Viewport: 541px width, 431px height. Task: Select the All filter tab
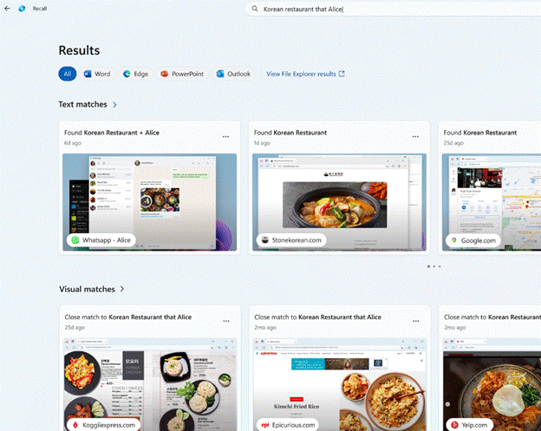click(68, 74)
